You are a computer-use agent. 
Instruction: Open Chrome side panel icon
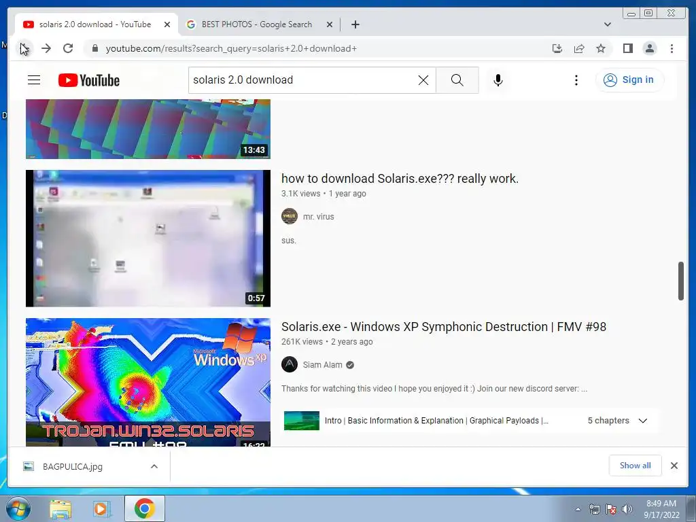click(x=627, y=48)
